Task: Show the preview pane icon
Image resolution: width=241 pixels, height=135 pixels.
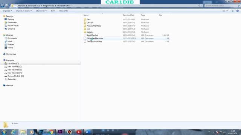Action: [232, 11]
